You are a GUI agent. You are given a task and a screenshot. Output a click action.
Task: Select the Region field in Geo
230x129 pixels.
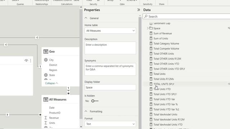(x=53, y=70)
